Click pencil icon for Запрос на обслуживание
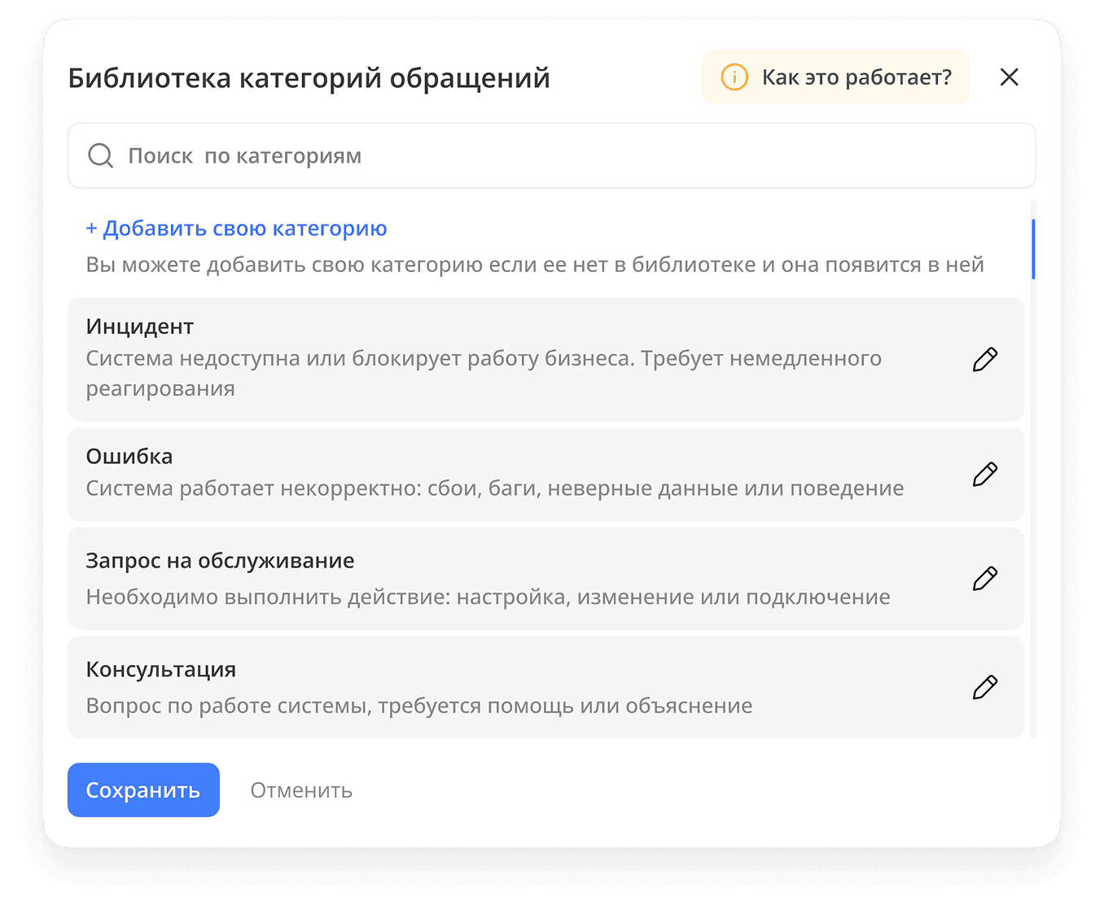 [985, 578]
